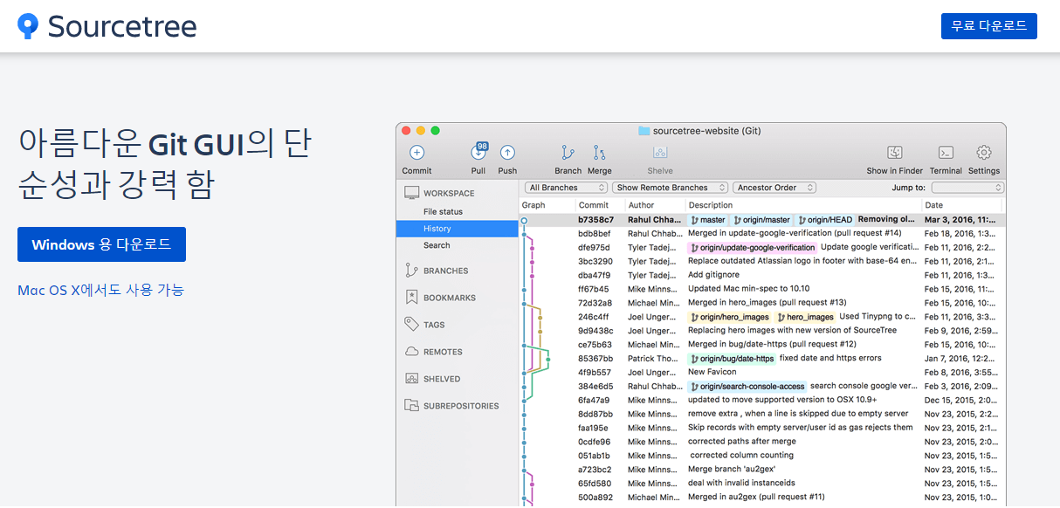Click the Windows 용 다운로드 button
This screenshot has width=1060, height=508.
101,244
